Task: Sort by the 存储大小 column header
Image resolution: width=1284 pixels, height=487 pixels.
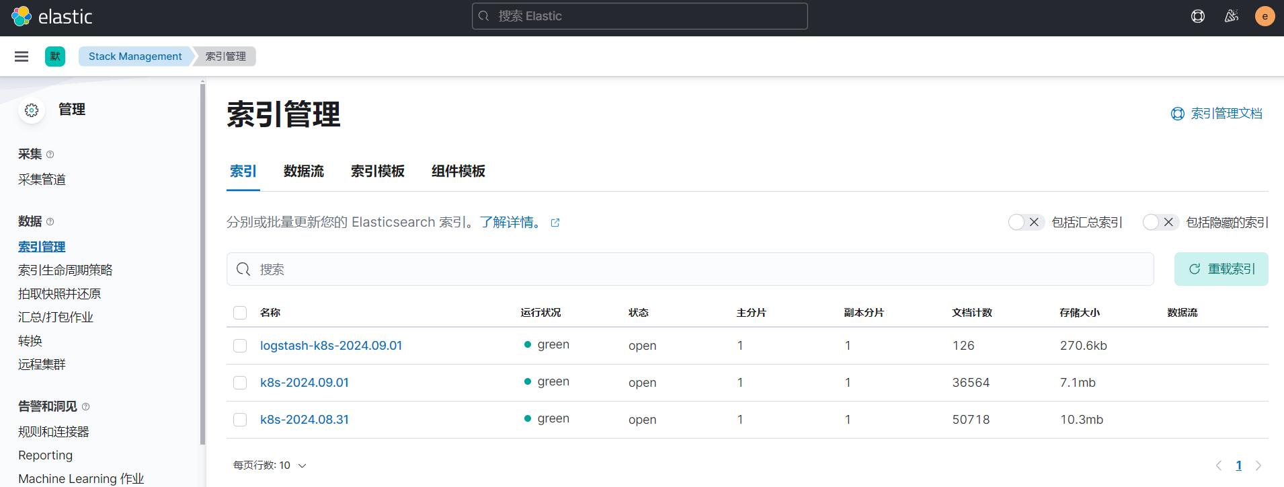Action: pyautogui.click(x=1080, y=313)
